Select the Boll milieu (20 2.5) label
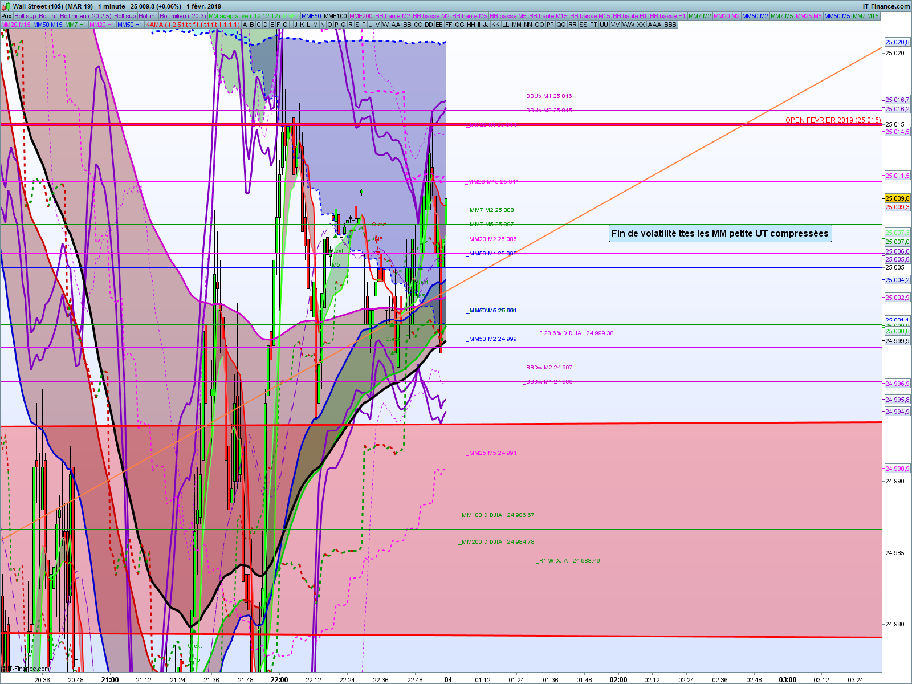This screenshot has height=684, width=912. click(85, 16)
